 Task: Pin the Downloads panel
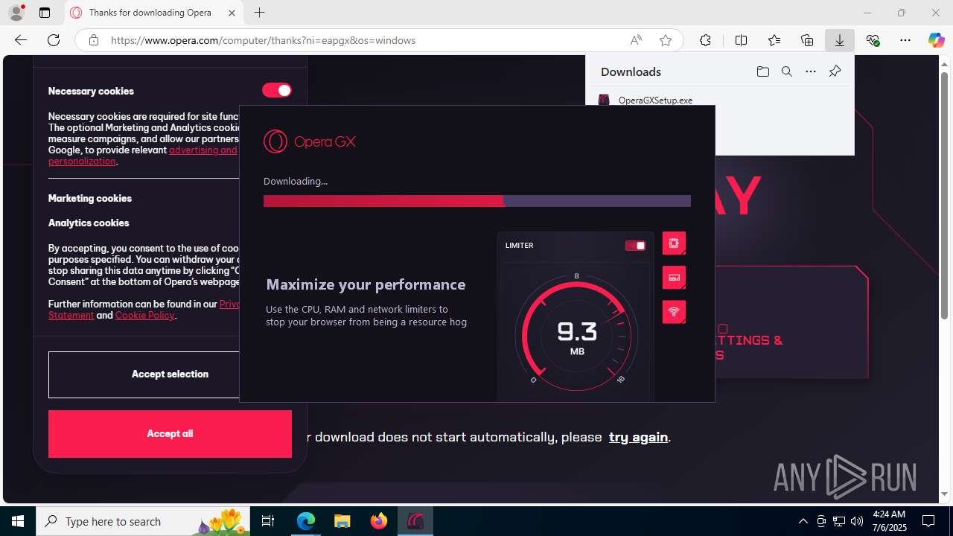click(x=835, y=71)
